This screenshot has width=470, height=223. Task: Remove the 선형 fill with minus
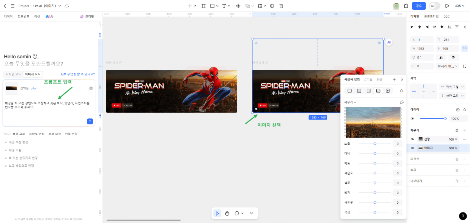click(x=465, y=139)
